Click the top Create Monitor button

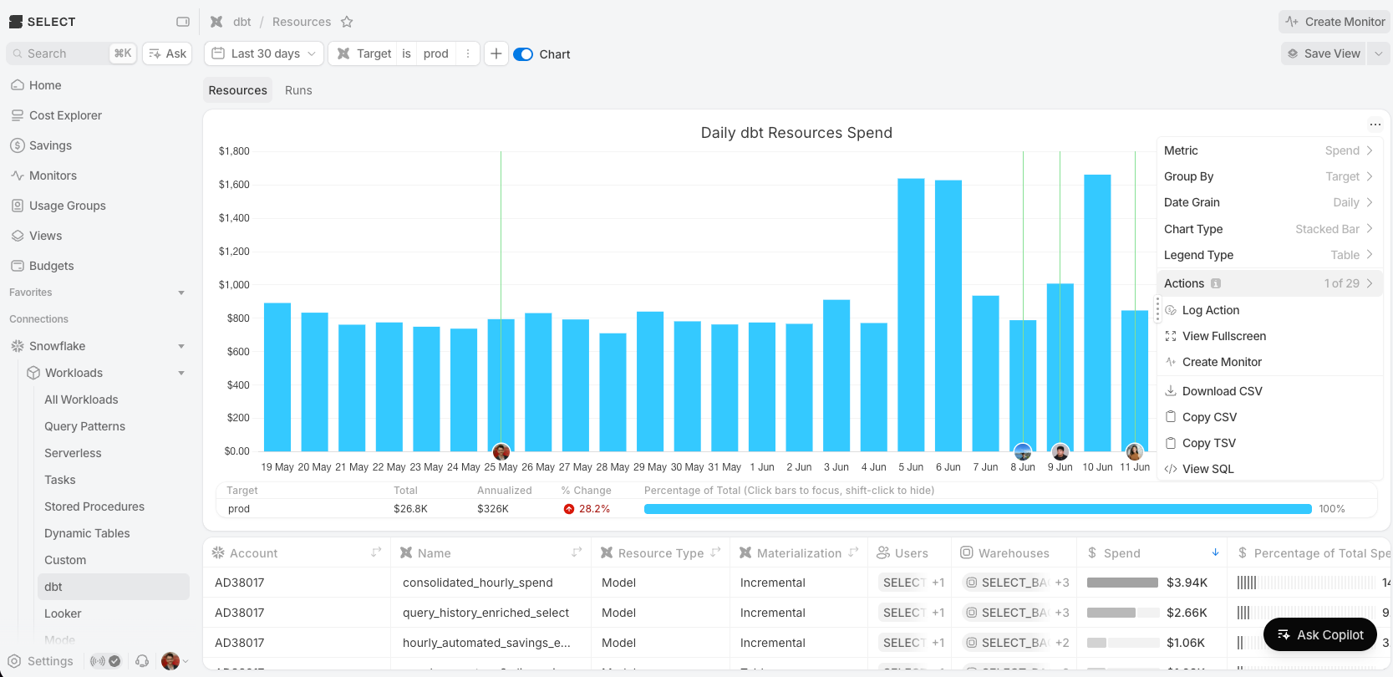(1335, 22)
